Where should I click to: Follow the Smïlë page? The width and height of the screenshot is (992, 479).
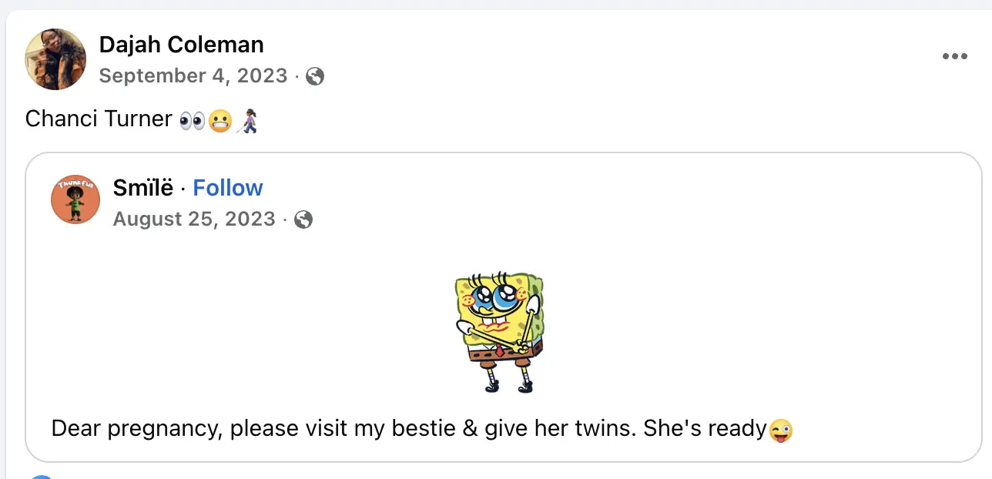point(228,188)
